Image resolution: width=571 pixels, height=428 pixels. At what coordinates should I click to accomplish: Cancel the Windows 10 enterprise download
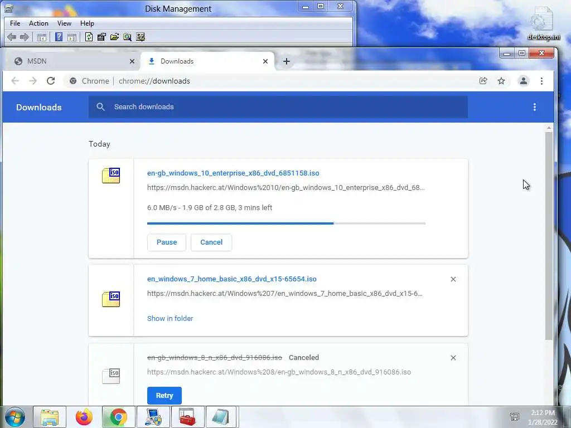[211, 242]
